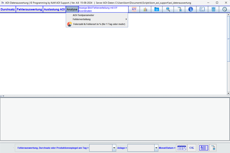Open the X/Y coordinates error distribution view
The image size is (230, 153).
pyautogui.click(x=134, y=9)
